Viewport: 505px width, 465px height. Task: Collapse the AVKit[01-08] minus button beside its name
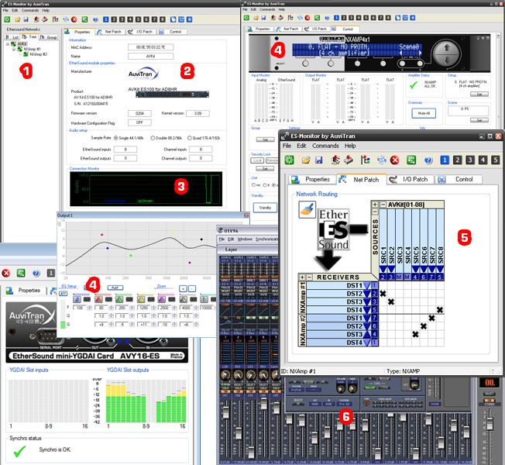(383, 205)
